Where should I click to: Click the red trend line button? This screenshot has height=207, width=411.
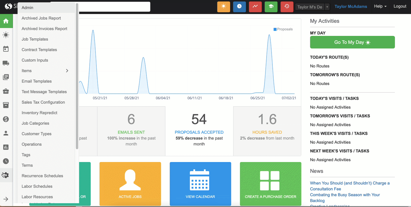[255, 7]
